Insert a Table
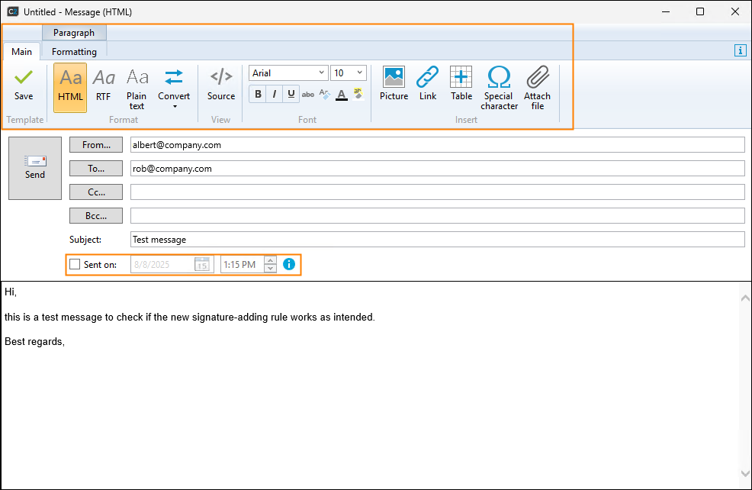This screenshot has height=490, width=752. (x=461, y=84)
